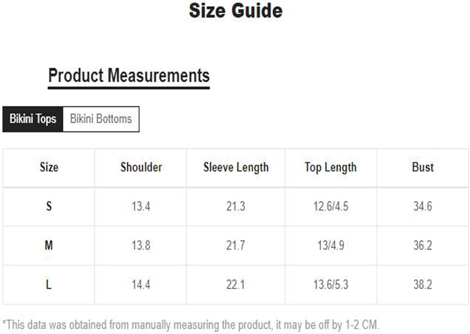Switch to the Bikini Bottoms tab
This screenshot has width=470, height=334.
(101, 119)
